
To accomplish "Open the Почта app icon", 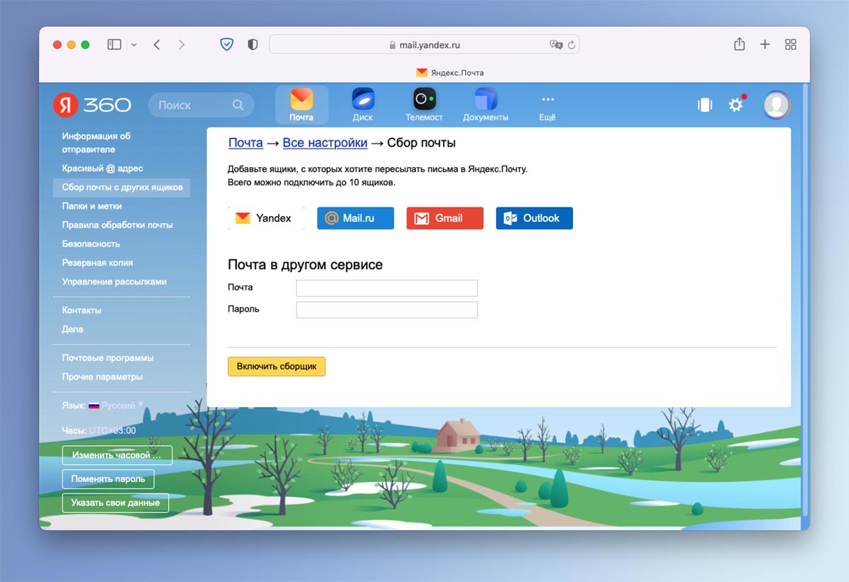I will pyautogui.click(x=301, y=105).
